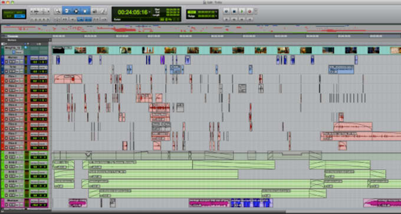This screenshot has width=401, height=214.
Task: Select the large pink clip on the FX 6 track
Action: 353,127
